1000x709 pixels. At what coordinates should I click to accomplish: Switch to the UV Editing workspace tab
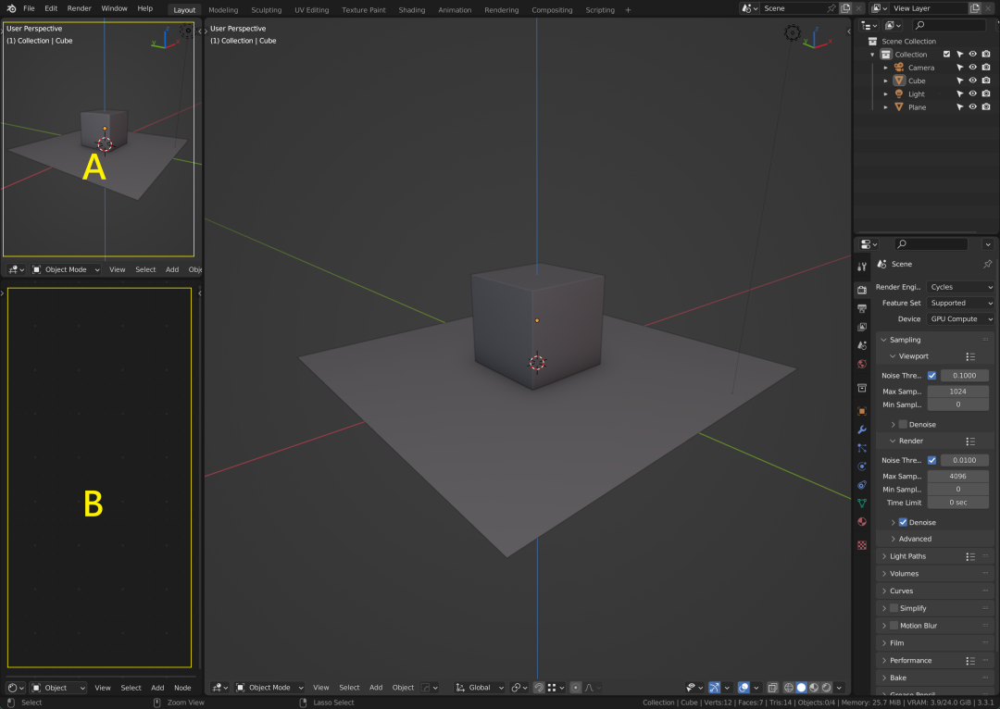[311, 9]
